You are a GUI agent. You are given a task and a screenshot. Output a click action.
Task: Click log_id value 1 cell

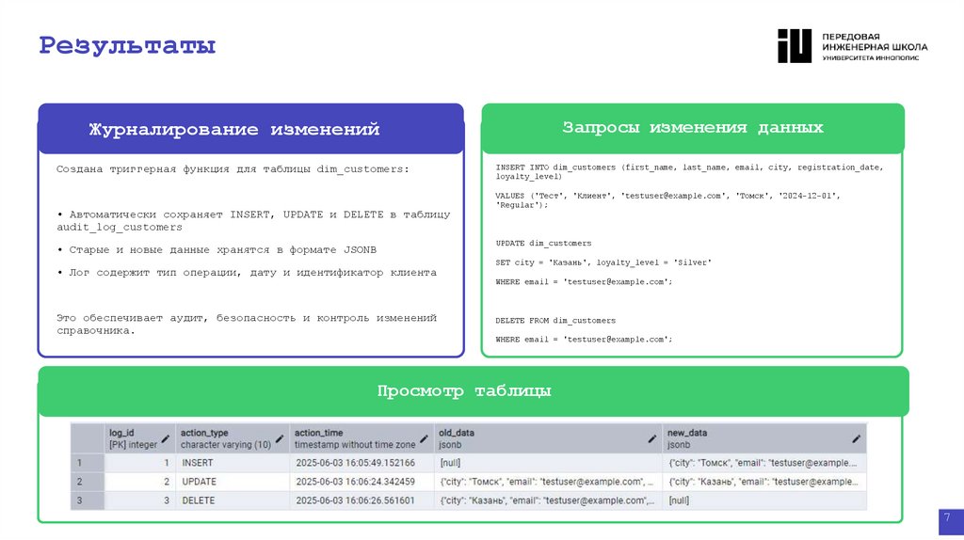tap(139, 463)
